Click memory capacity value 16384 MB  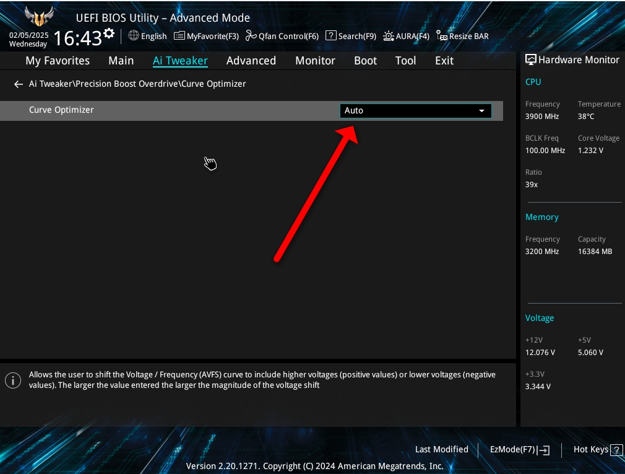595,252
